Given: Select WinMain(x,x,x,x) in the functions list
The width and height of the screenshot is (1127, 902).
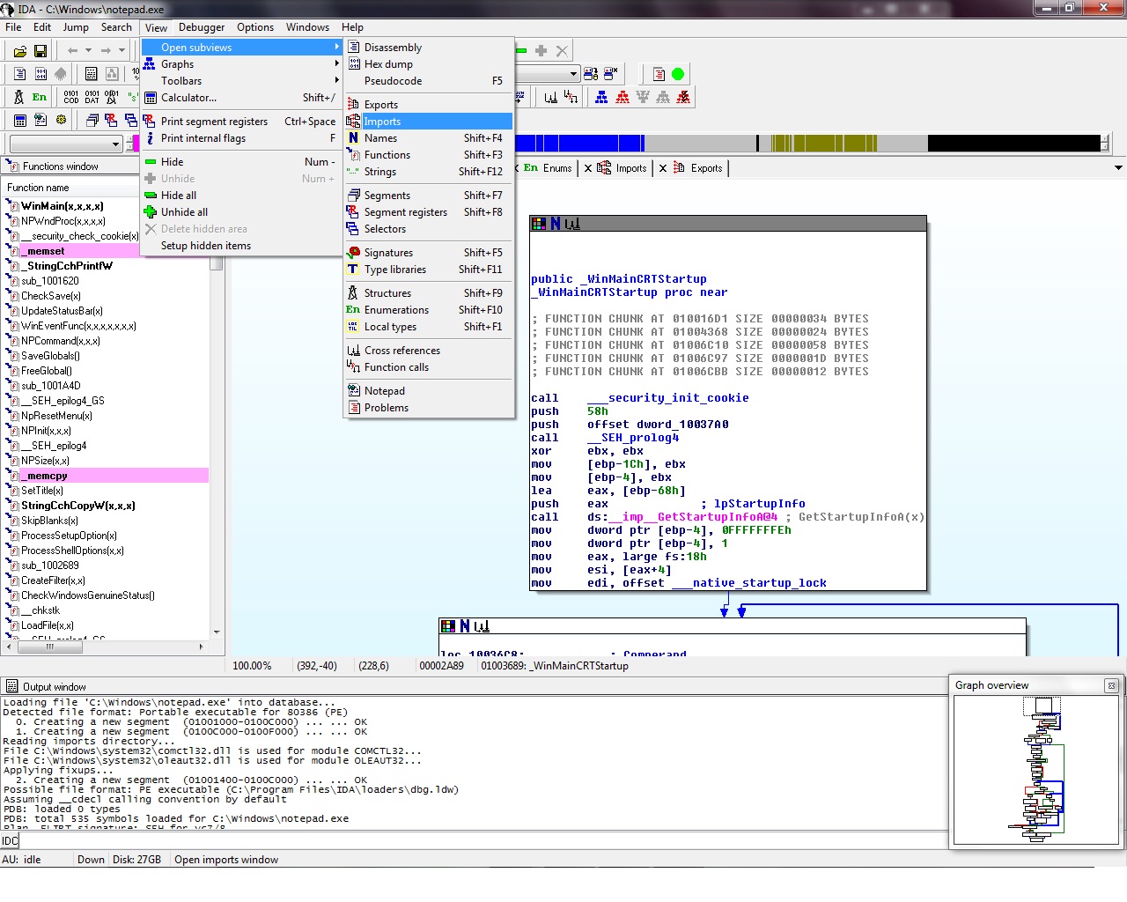Looking at the screenshot, I should tap(62, 206).
